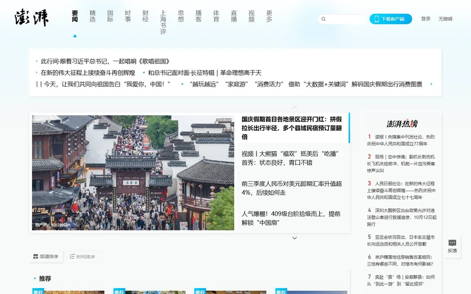Open the 澎湃热榜 heading
The height and width of the screenshot is (294, 471).
point(402,123)
